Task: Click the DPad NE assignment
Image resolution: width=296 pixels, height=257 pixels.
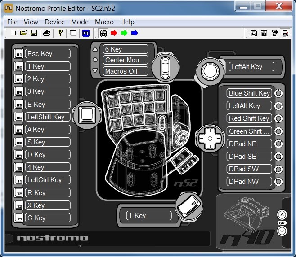Action: click(249, 144)
